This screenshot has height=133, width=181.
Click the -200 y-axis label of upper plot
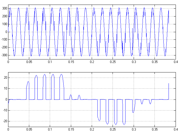(x=4, y=47)
